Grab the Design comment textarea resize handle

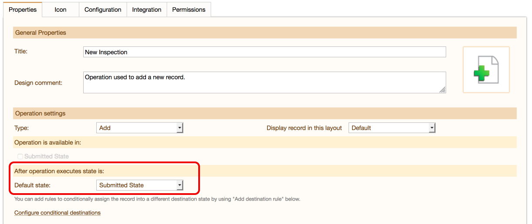[443, 90]
